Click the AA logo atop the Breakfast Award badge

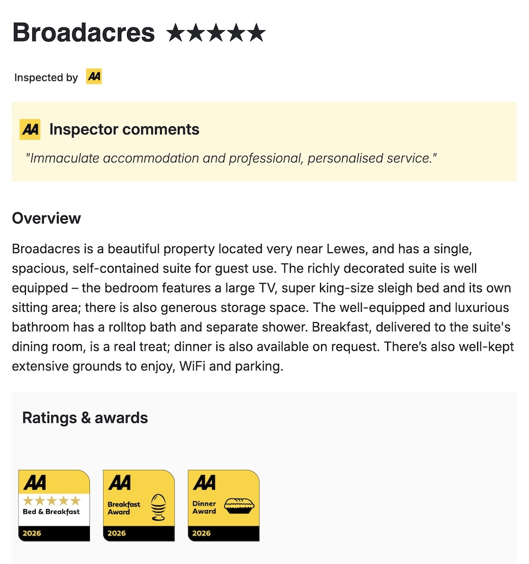point(120,482)
